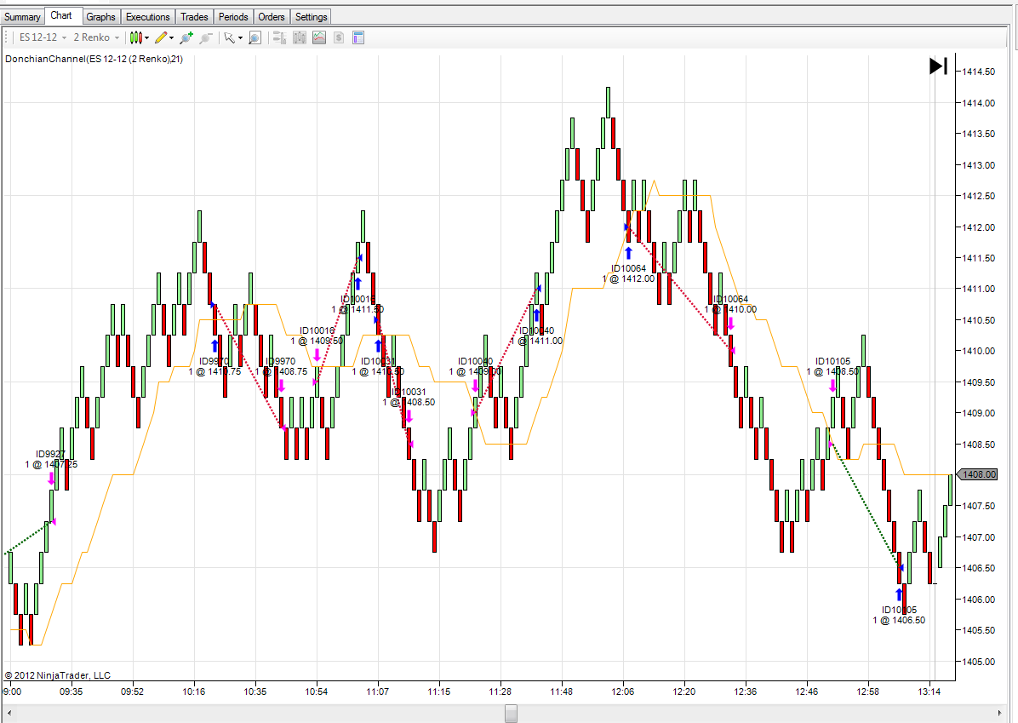Click the '1 @ 1406.50' execution text

click(x=899, y=620)
